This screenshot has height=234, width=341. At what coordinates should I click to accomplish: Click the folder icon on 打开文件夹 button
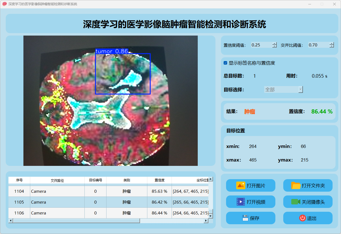coord(296,186)
